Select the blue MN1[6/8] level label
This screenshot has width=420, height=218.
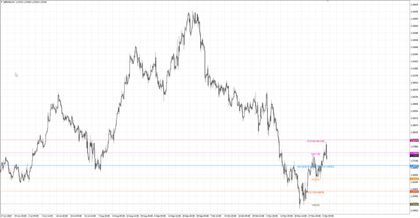[315, 167]
